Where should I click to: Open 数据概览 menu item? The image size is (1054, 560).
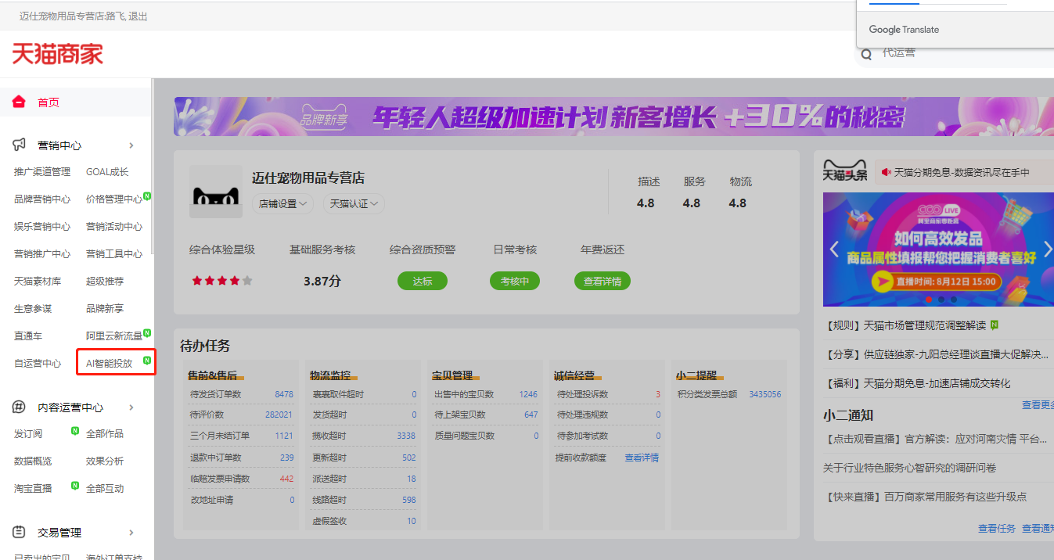pos(33,461)
